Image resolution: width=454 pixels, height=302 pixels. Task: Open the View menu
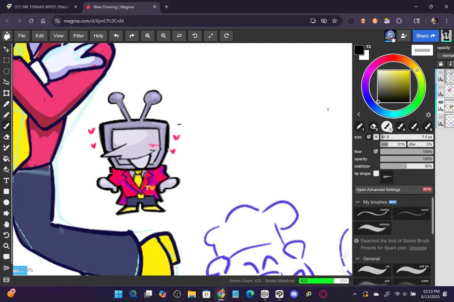coord(59,36)
